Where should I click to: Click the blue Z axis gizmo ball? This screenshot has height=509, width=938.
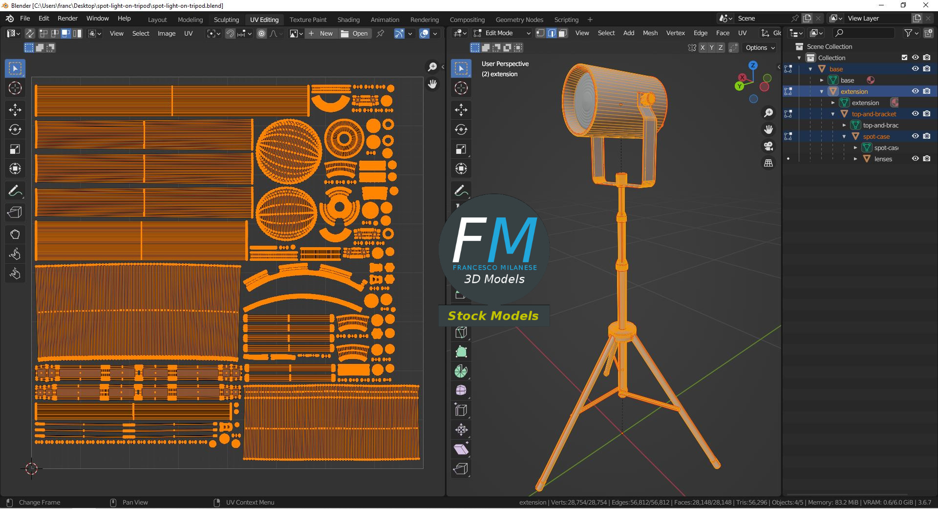(x=753, y=65)
